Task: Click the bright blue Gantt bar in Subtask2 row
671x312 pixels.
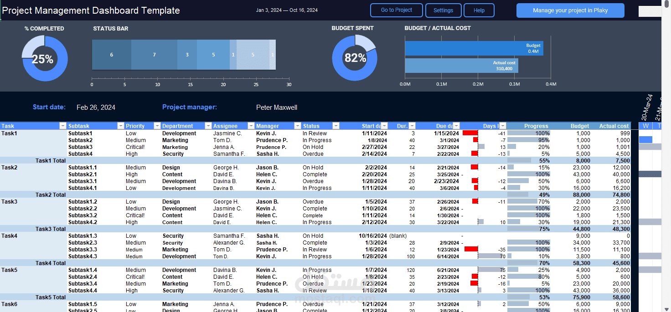Action: pos(645,140)
